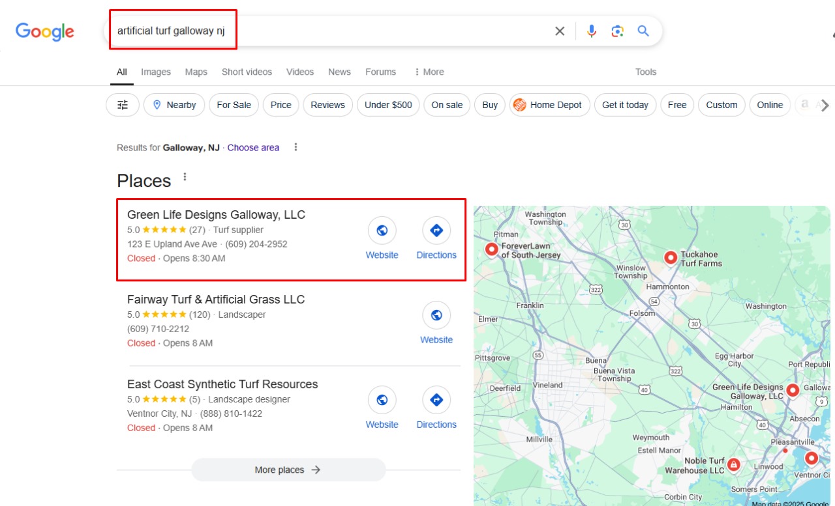Viewport: 835px width, 506px height.
Task: Get directions to Green Life Designs
Action: pos(436,230)
